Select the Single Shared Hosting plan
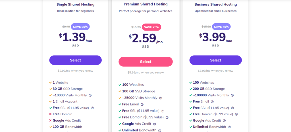The image size is (291, 132). pyautogui.click(x=75, y=60)
